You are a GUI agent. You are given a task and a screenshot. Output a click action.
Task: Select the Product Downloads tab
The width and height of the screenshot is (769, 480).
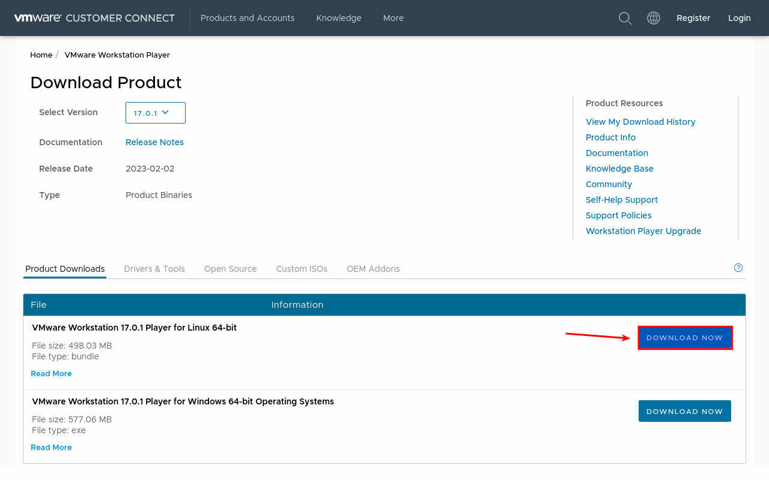[x=65, y=269]
